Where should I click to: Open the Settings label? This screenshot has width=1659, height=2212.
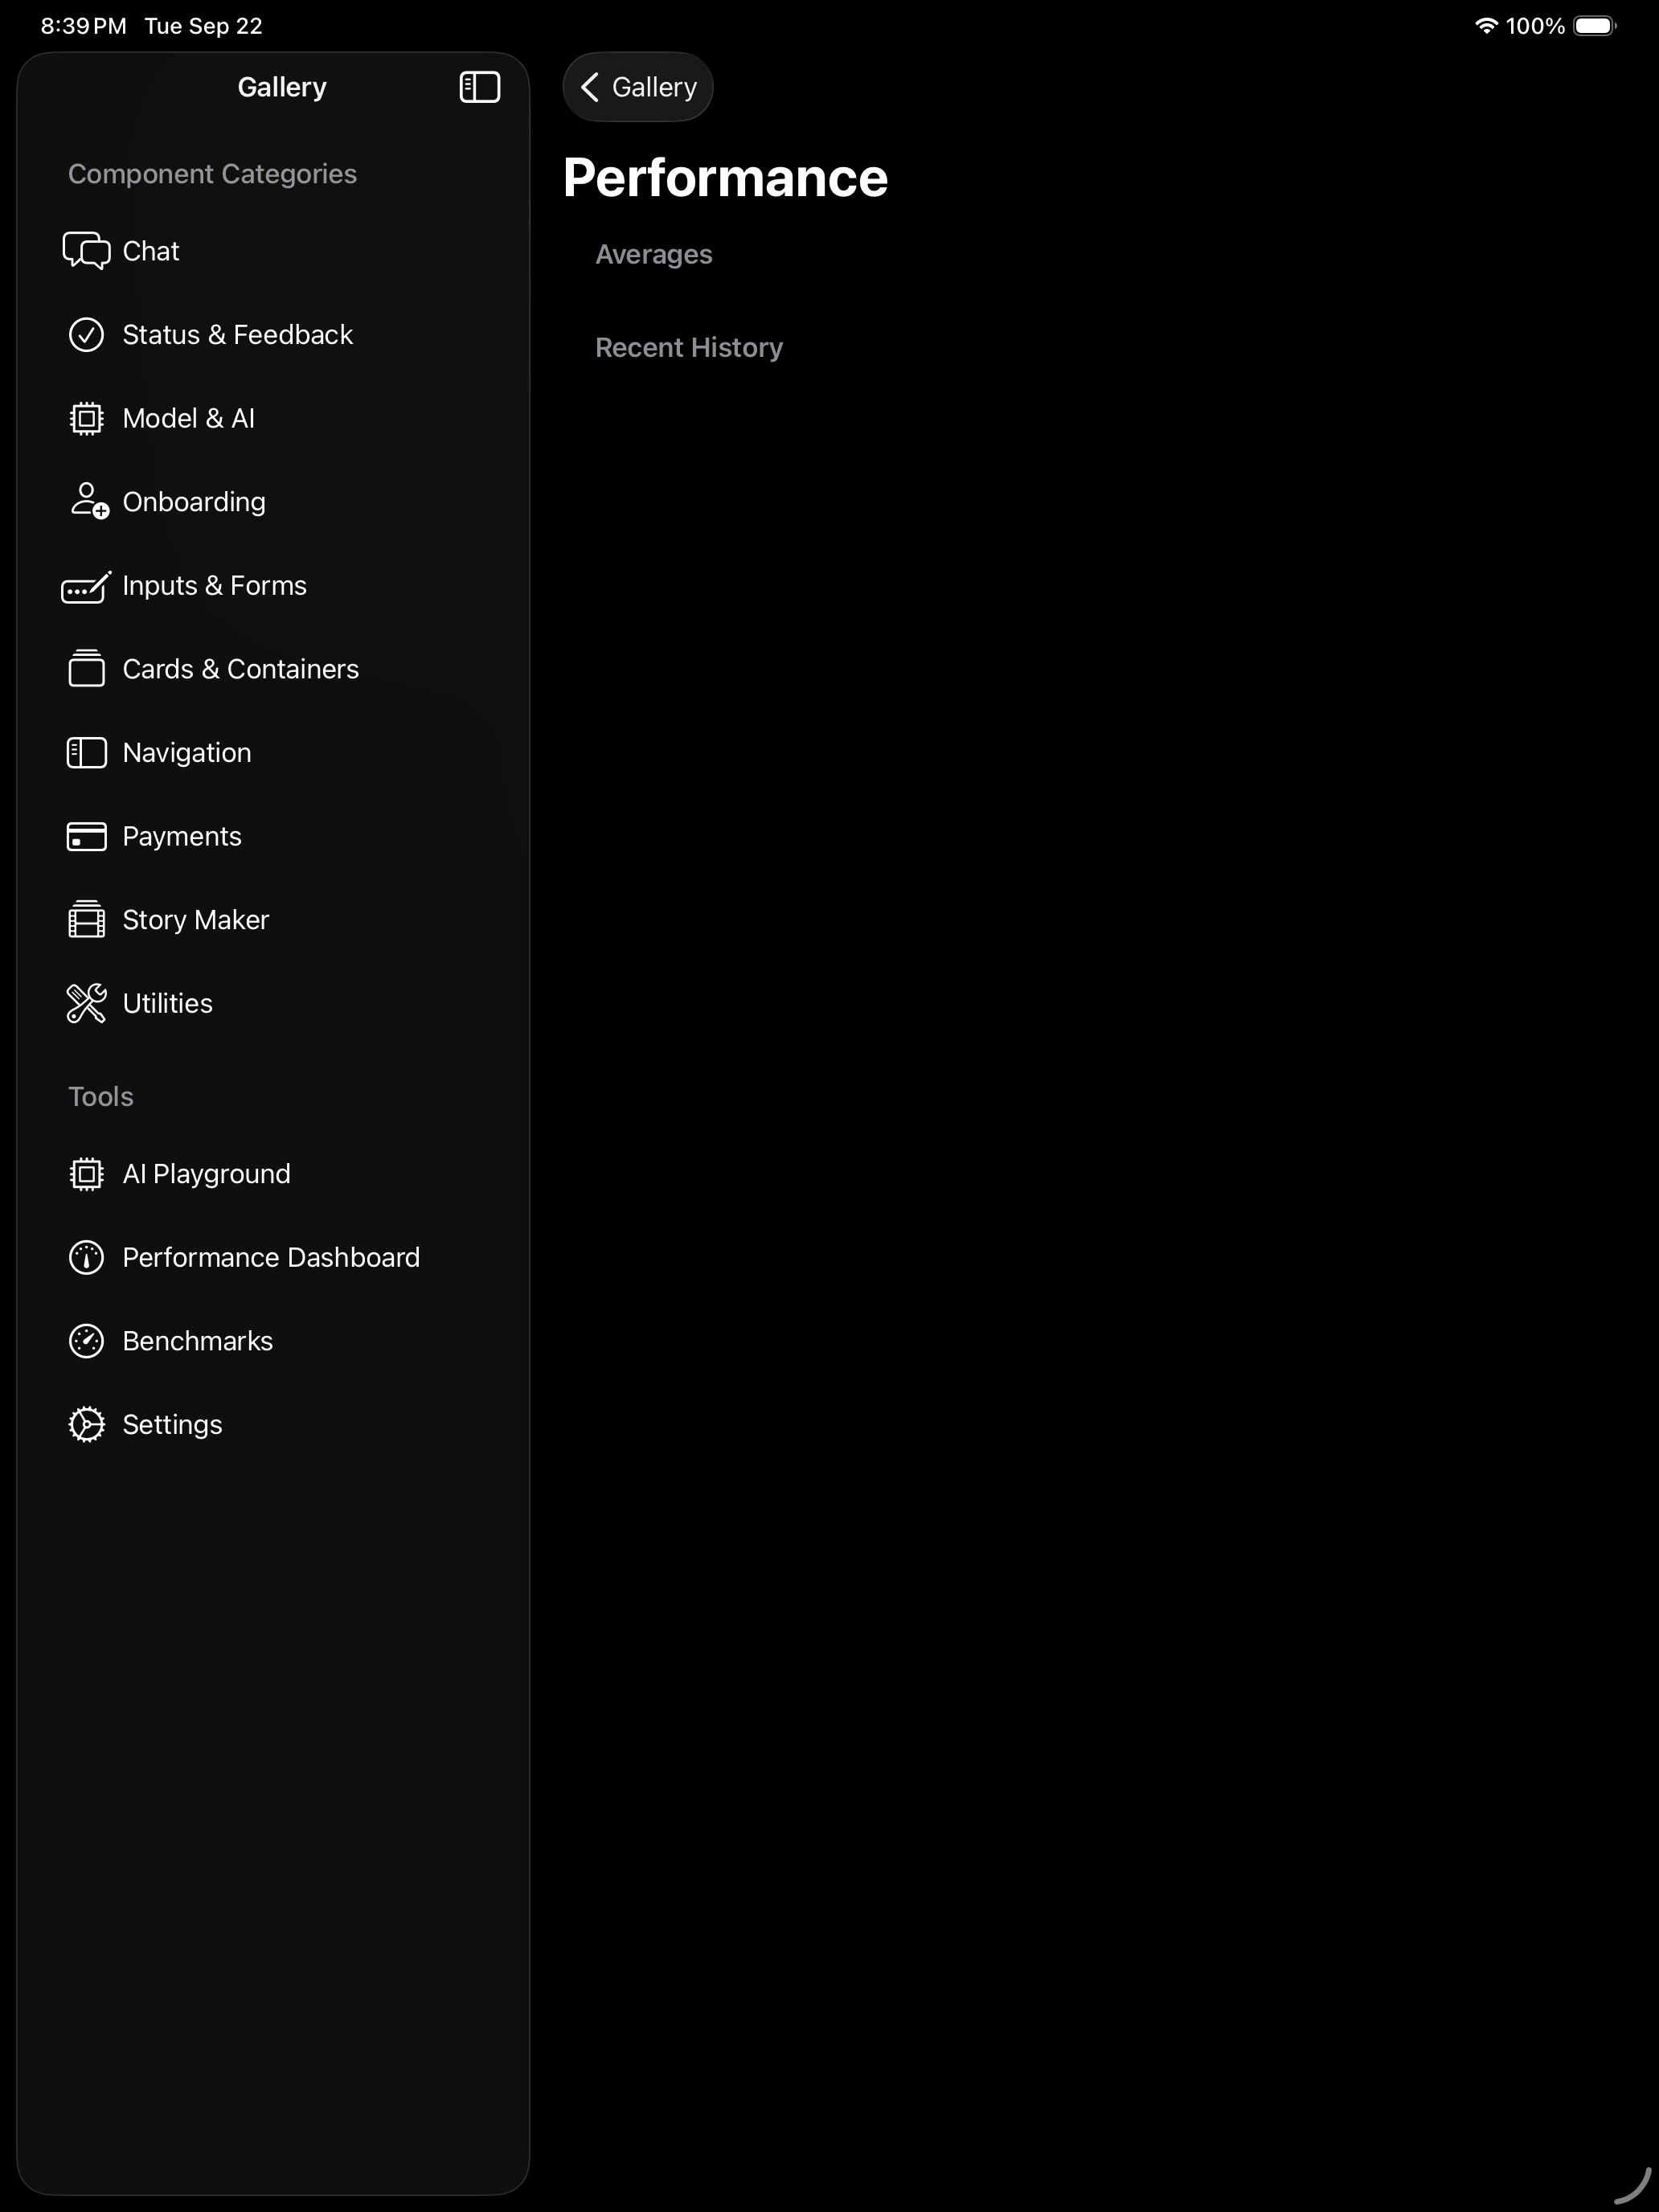click(172, 1425)
